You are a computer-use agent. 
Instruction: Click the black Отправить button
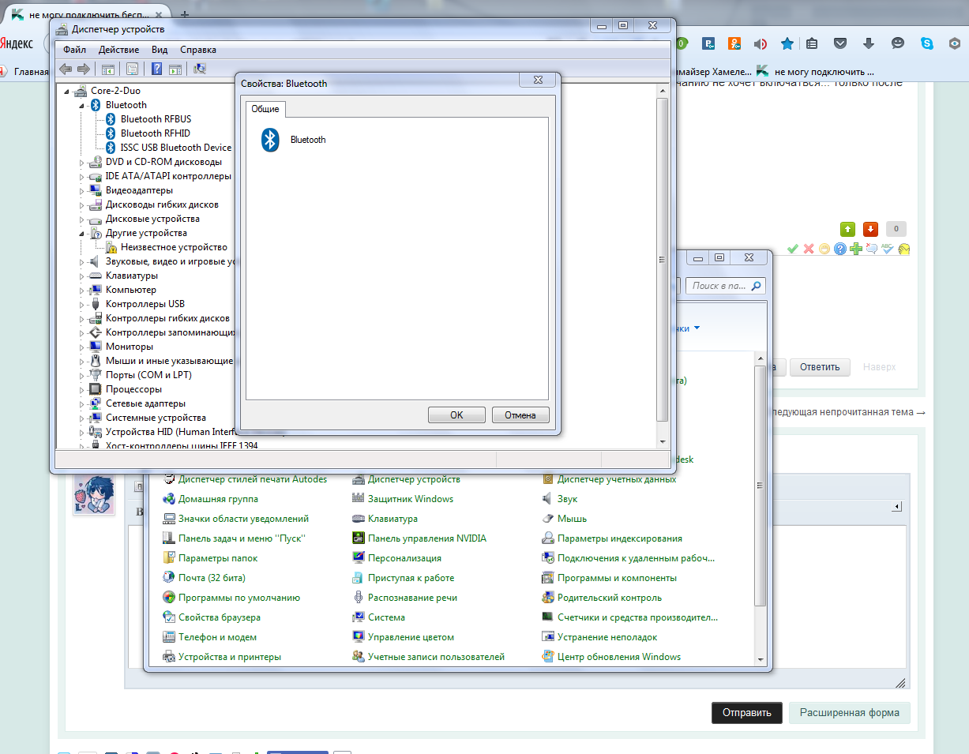pos(747,712)
